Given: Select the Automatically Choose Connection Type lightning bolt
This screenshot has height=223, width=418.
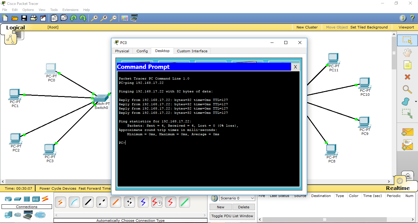Looking at the screenshot, I should pos(60,202).
